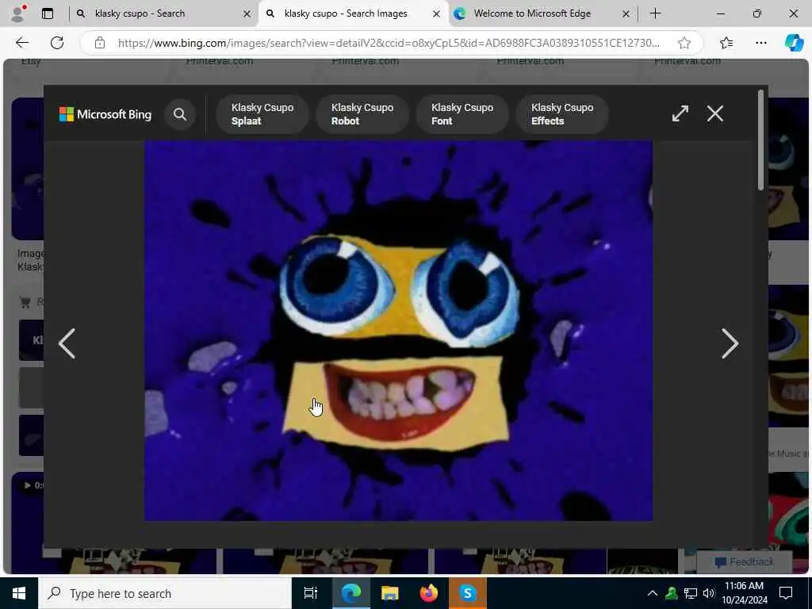
Task: Show the next image with right arrow
Action: coord(730,343)
